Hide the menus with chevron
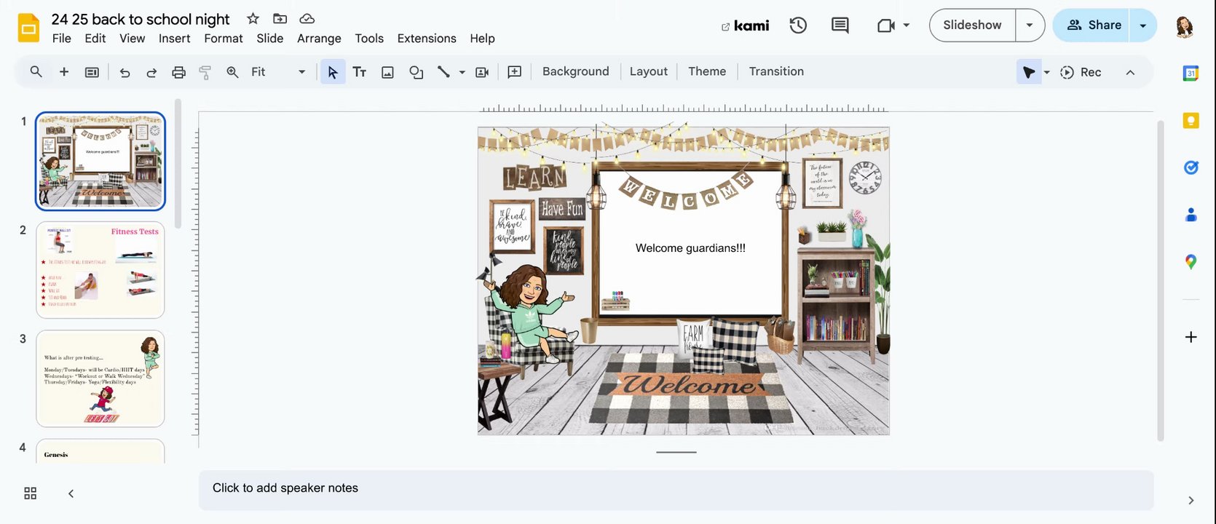 1130,72
